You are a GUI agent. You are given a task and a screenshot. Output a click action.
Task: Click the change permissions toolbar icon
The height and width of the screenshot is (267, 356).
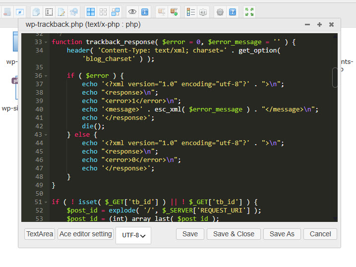[74, 12]
